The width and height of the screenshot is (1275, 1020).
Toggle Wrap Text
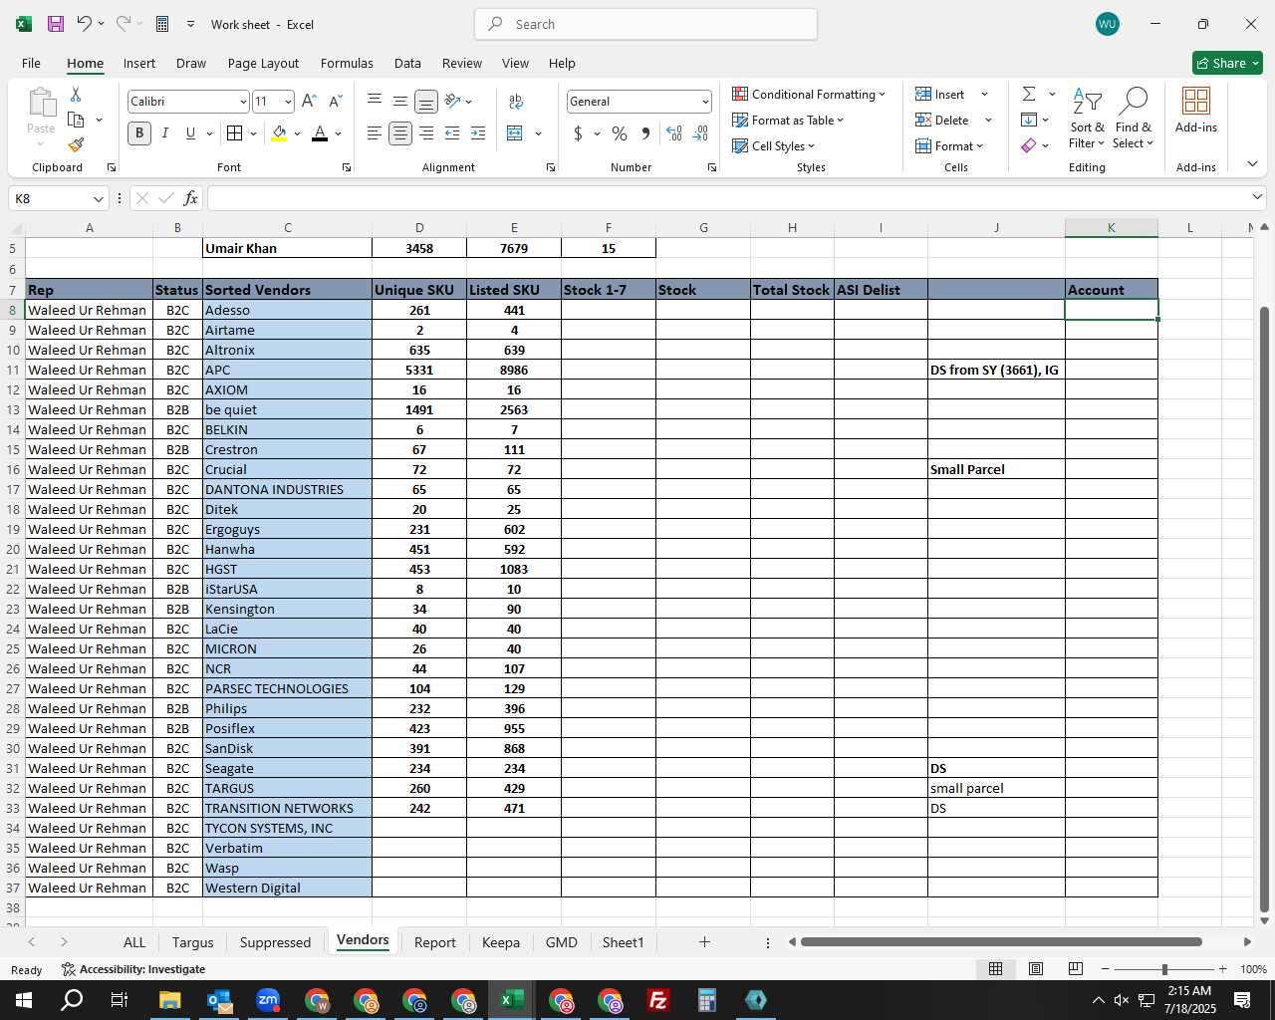pos(516,102)
